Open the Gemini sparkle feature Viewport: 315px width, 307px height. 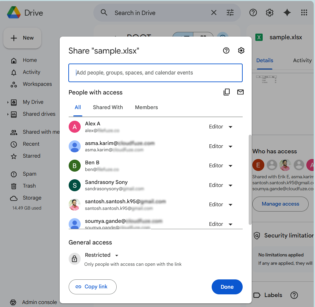(x=287, y=12)
